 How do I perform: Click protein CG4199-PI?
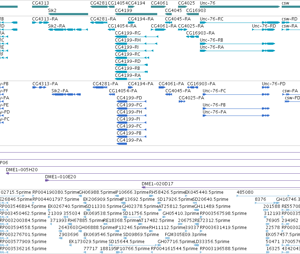point(128,119)
